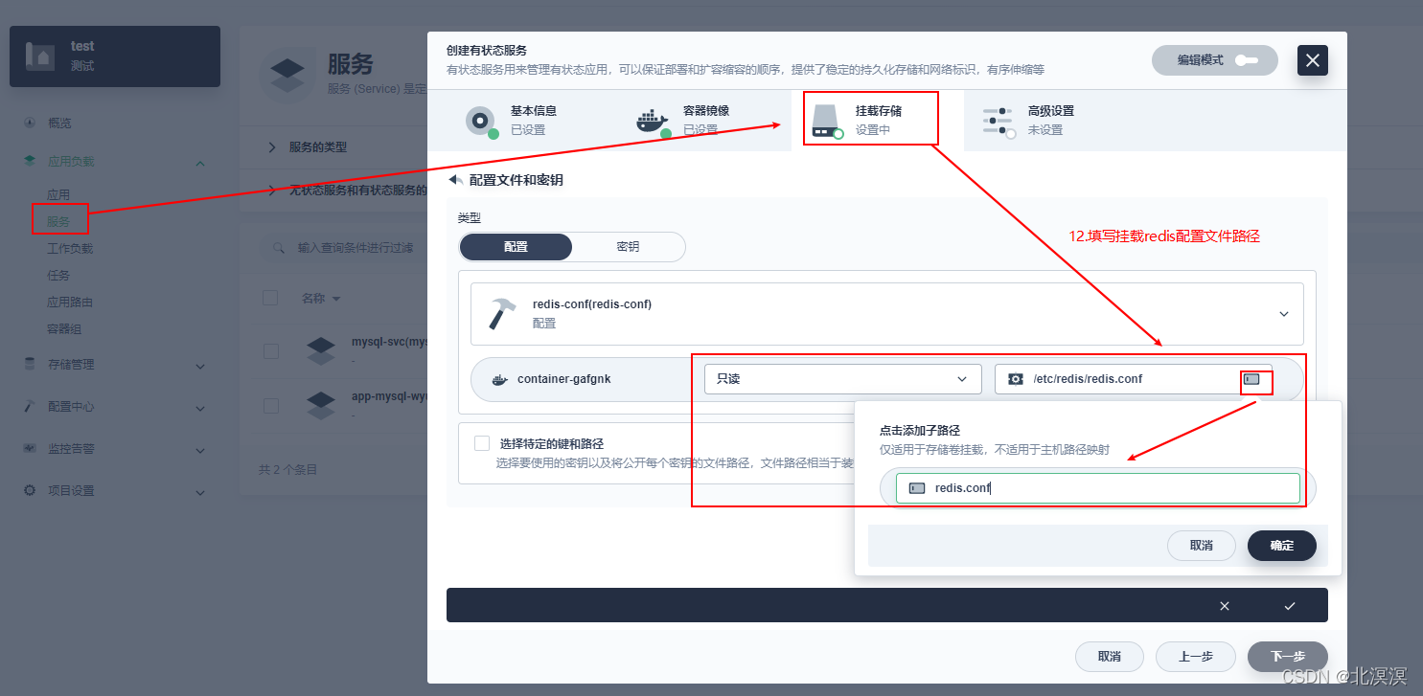Go to previous step with 上一步
This screenshot has height=696, width=1423.
(1195, 657)
